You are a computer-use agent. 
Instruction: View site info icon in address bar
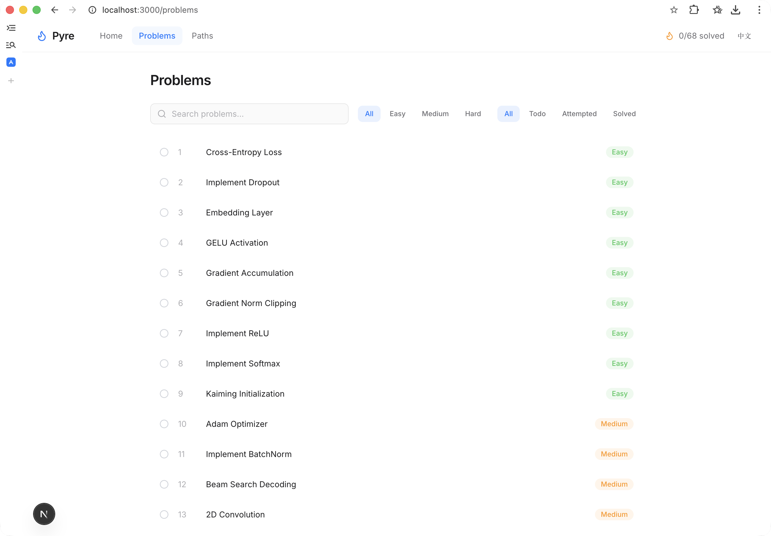point(92,10)
